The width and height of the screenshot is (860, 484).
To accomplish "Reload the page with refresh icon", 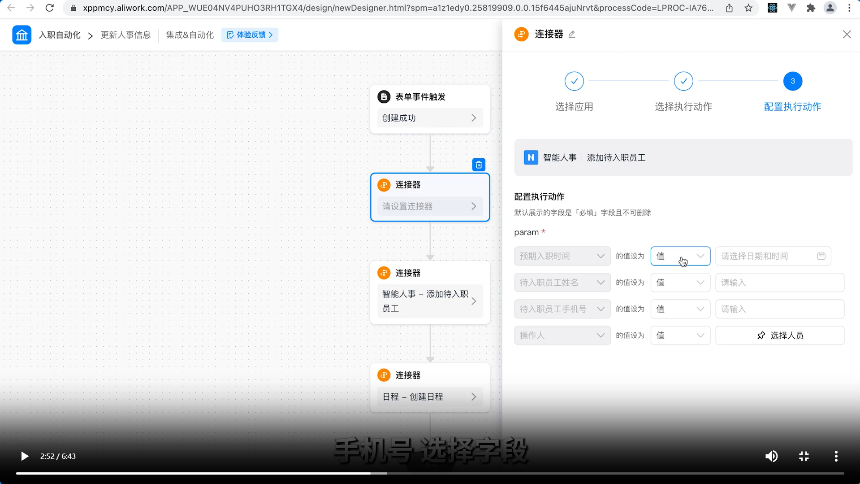I will point(50,8).
